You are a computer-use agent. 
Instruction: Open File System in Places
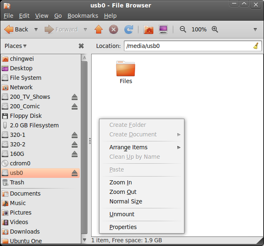[x=41, y=78]
